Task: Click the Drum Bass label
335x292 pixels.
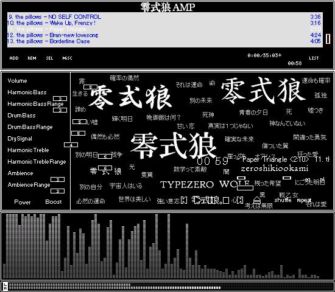Action: click(x=21, y=116)
